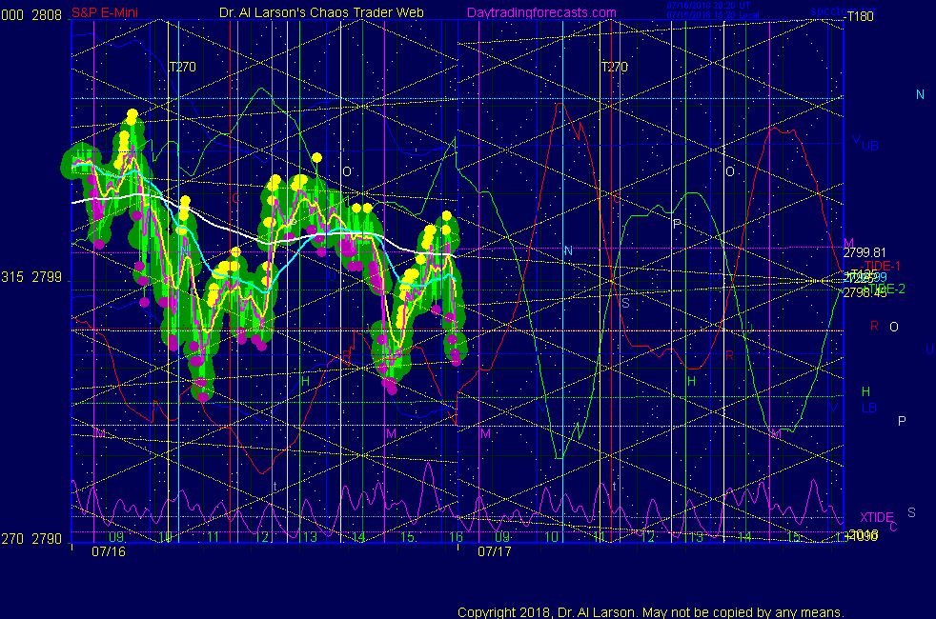The height and width of the screenshot is (619, 936).
Task: Click the hour 11 label of the 07/16 session
Action: pos(214,537)
